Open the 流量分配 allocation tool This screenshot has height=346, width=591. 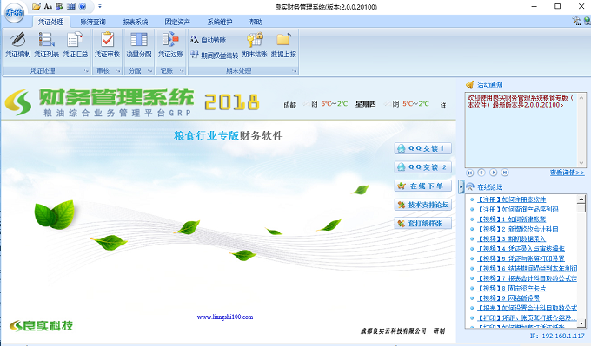pyautogui.click(x=139, y=45)
